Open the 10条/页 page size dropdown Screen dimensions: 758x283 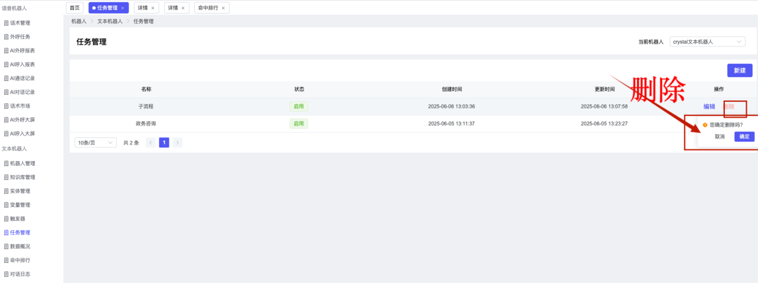pos(95,143)
